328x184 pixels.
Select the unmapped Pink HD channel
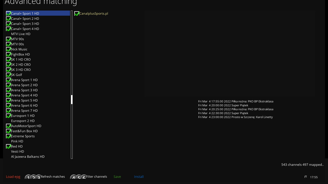point(38,141)
